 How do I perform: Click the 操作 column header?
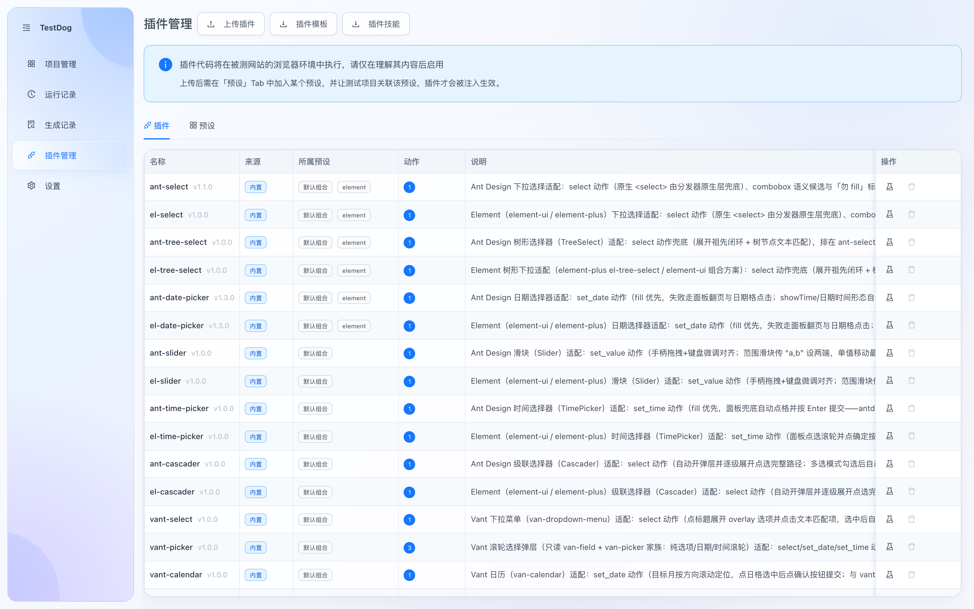coord(889,162)
